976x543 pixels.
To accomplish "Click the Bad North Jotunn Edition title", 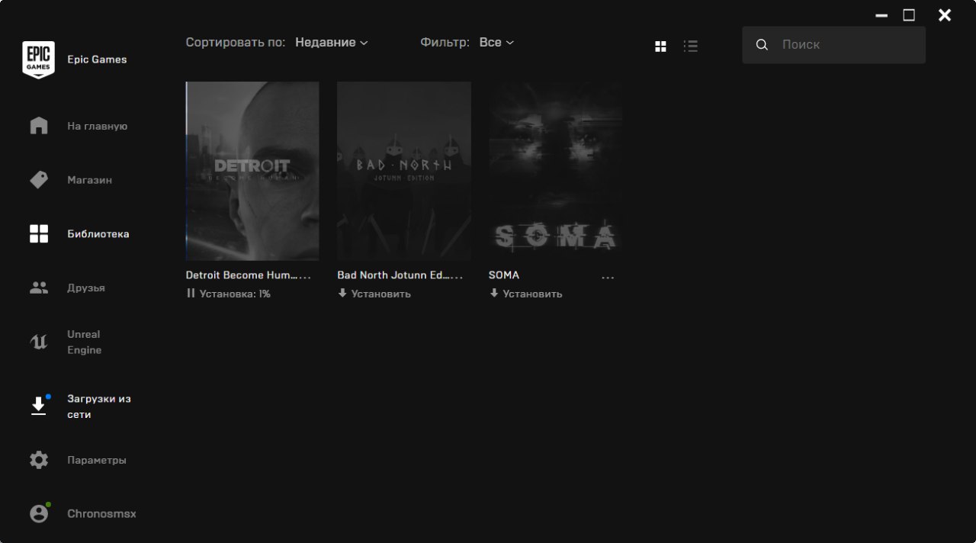I will (393, 275).
